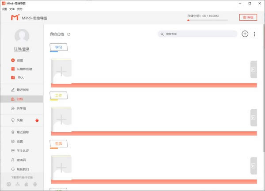Click the Student Certification cap icon
This screenshot has width=265, height=191.
click(13, 151)
